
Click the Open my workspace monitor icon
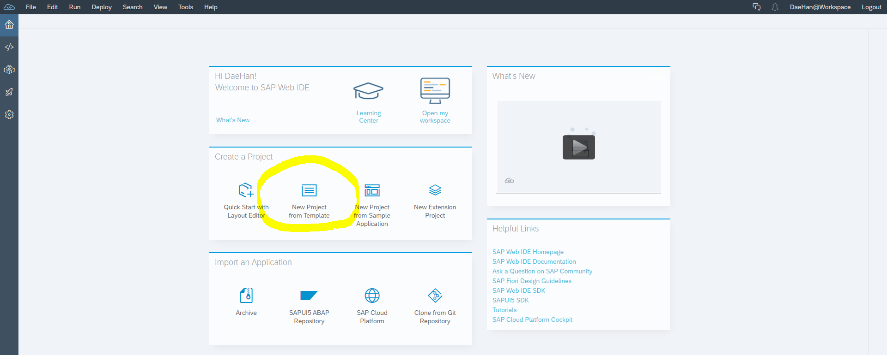[435, 90]
